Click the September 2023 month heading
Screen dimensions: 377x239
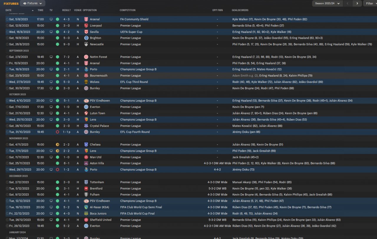[19, 51]
